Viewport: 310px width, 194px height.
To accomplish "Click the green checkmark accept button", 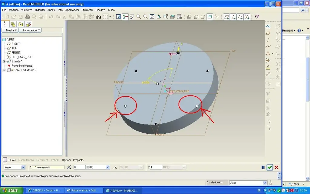I will (x=270, y=167).
